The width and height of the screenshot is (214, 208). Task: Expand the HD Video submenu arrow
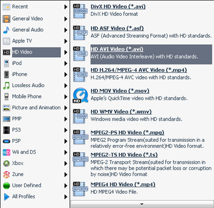coord(66,52)
